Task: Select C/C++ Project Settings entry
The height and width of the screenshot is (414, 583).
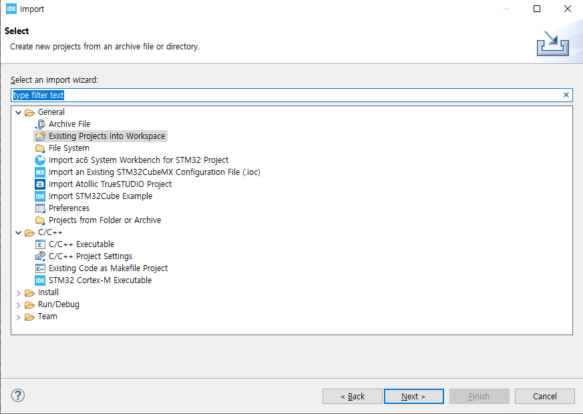Action: tap(90, 256)
